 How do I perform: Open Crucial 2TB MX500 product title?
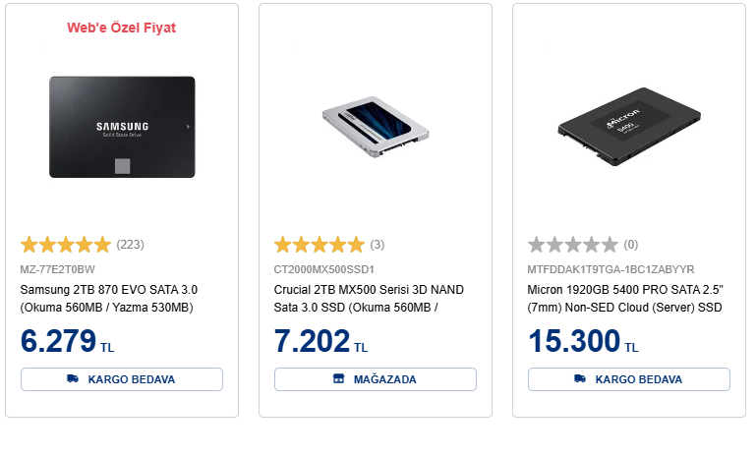369,299
